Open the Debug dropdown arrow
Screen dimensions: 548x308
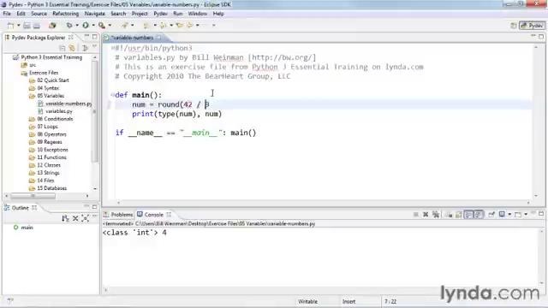(x=77, y=26)
